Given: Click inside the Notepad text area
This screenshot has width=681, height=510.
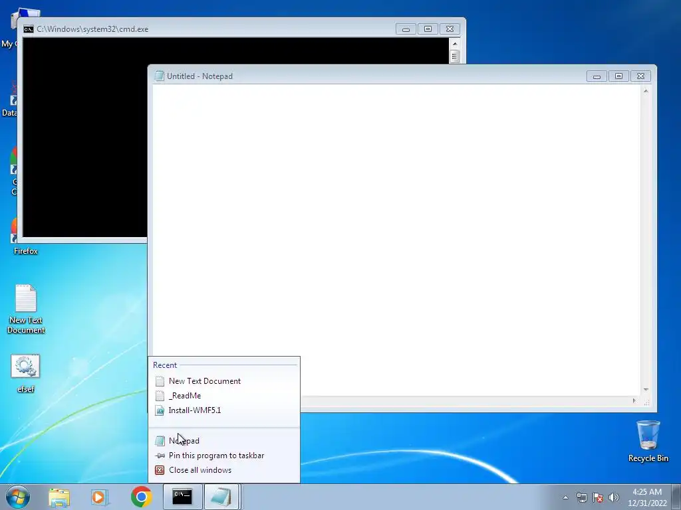Looking at the screenshot, I should pyautogui.click(x=396, y=240).
